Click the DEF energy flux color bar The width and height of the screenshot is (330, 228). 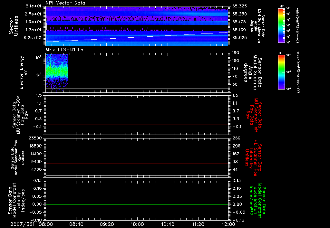pyautogui.click(x=281, y=72)
